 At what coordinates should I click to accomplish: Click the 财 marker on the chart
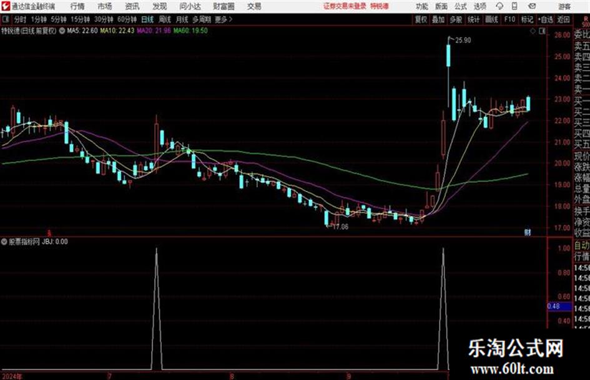coord(528,232)
